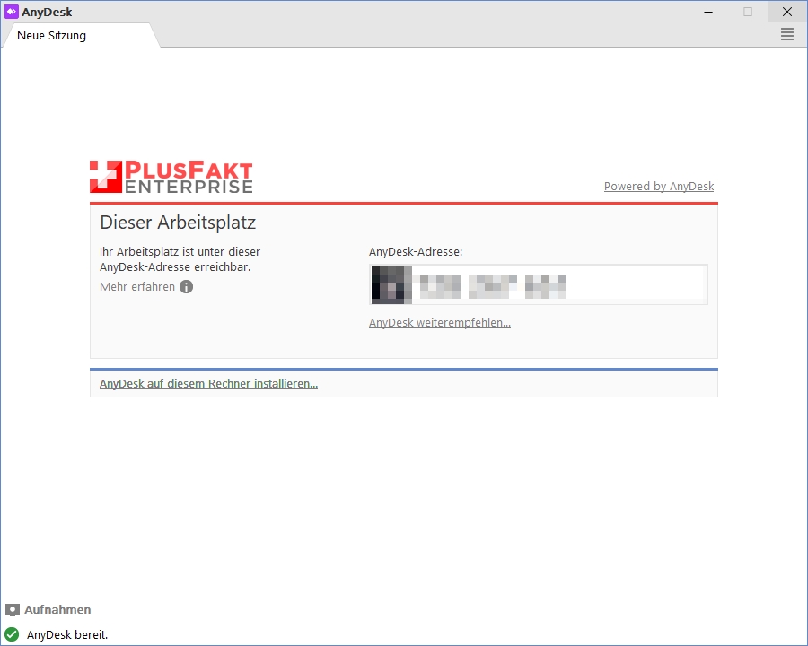Click the AnyDesk bereit status text
Screen dimensions: 808x646
pos(67,634)
